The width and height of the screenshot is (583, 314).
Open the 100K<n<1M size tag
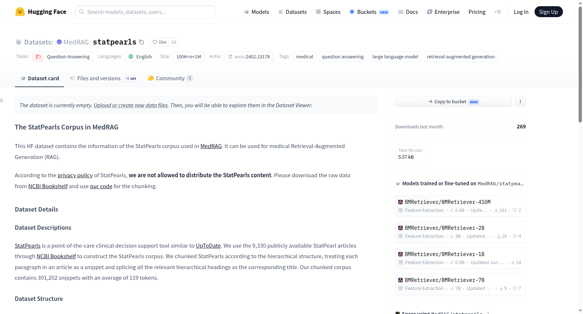[x=189, y=57]
